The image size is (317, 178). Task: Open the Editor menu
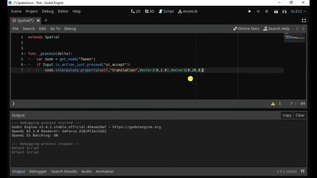pyautogui.click(x=63, y=11)
